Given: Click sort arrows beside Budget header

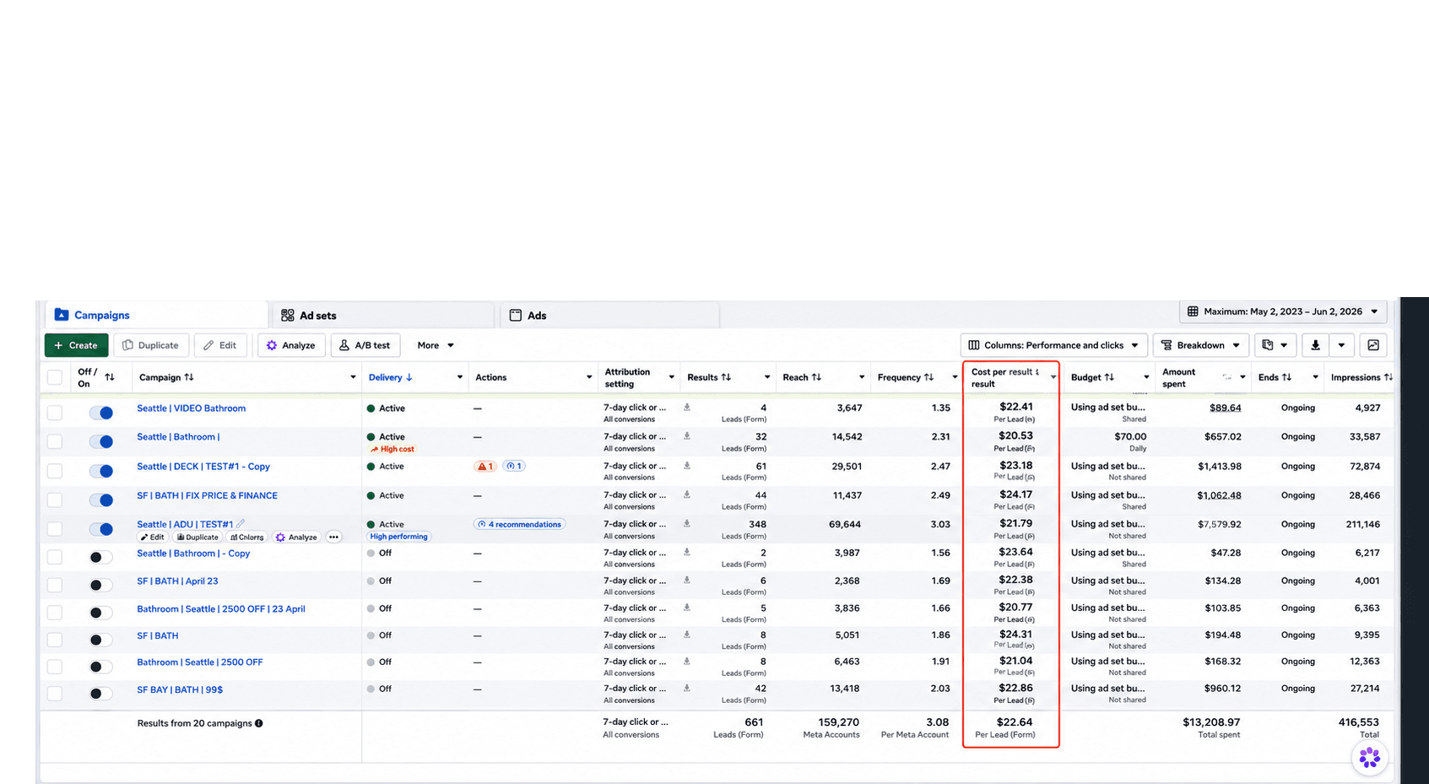Looking at the screenshot, I should point(1109,377).
